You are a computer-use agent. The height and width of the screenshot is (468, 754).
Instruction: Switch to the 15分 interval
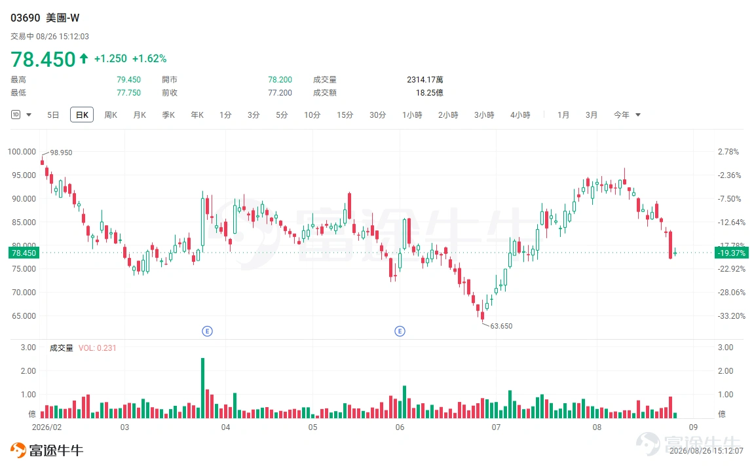tap(345, 115)
